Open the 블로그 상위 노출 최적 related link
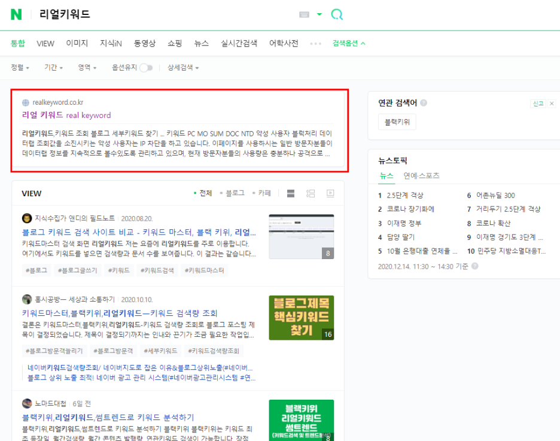Screen dimensions: 560x441 click(141, 378)
